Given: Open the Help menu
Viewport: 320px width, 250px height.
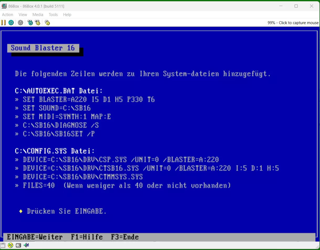Looking at the screenshot, I should point(67,15).
